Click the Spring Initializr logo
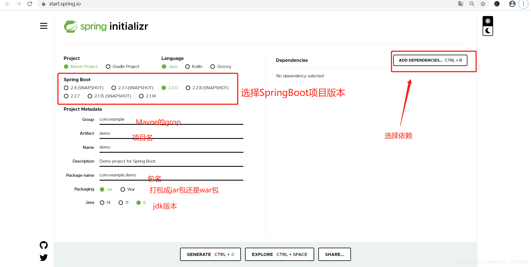The image size is (531, 267). coord(106,27)
